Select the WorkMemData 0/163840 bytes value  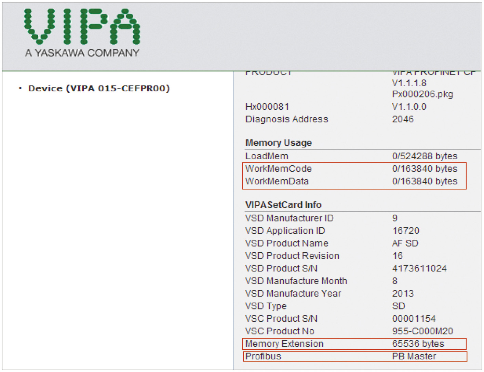click(x=425, y=181)
